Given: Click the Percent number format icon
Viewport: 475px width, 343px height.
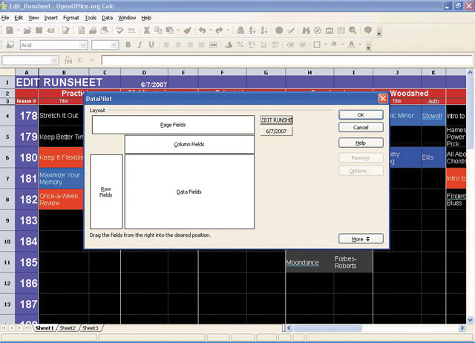Looking at the screenshot, I should point(240,45).
